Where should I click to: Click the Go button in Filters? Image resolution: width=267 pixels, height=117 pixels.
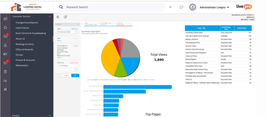[x=75, y=75]
